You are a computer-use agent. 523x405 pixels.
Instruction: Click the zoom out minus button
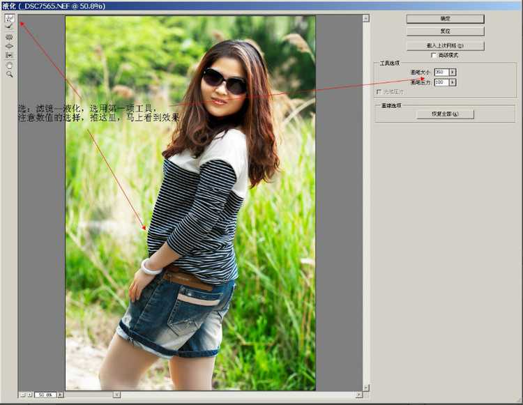point(22,395)
